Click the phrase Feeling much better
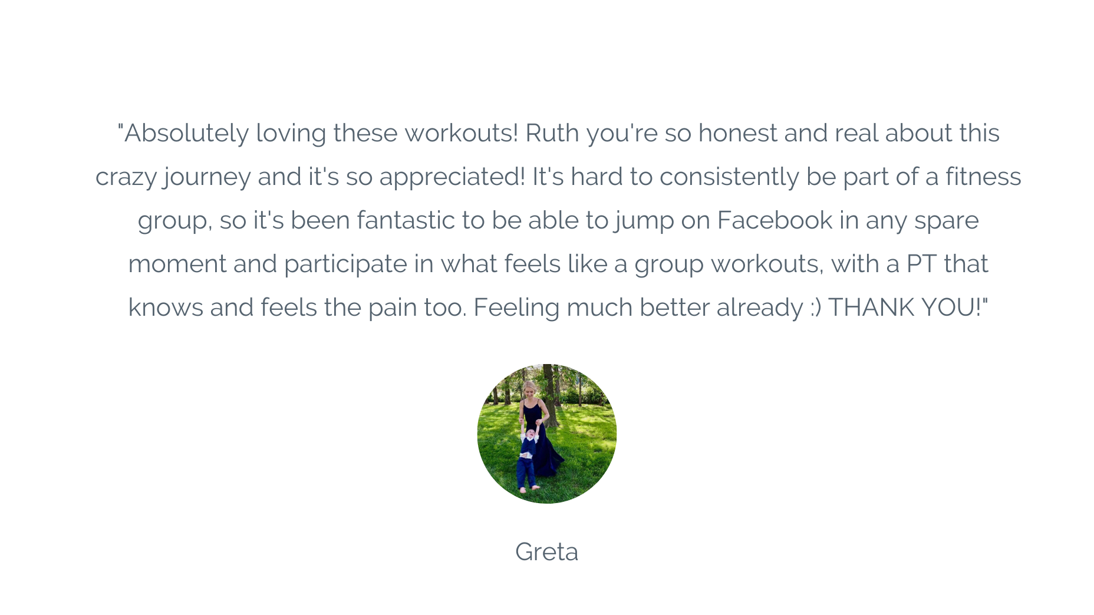The image size is (1094, 615). 591,307
